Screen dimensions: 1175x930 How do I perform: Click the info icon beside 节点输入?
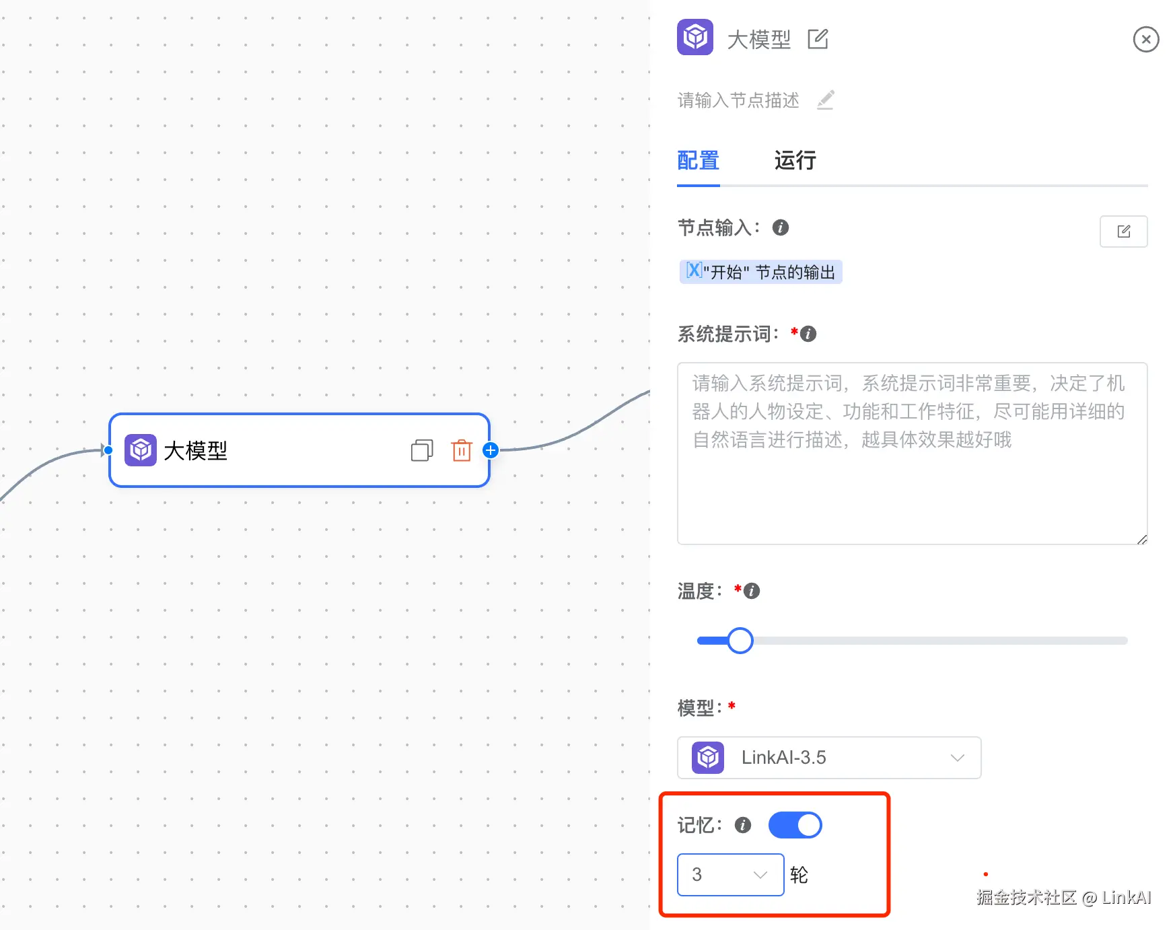point(780,227)
